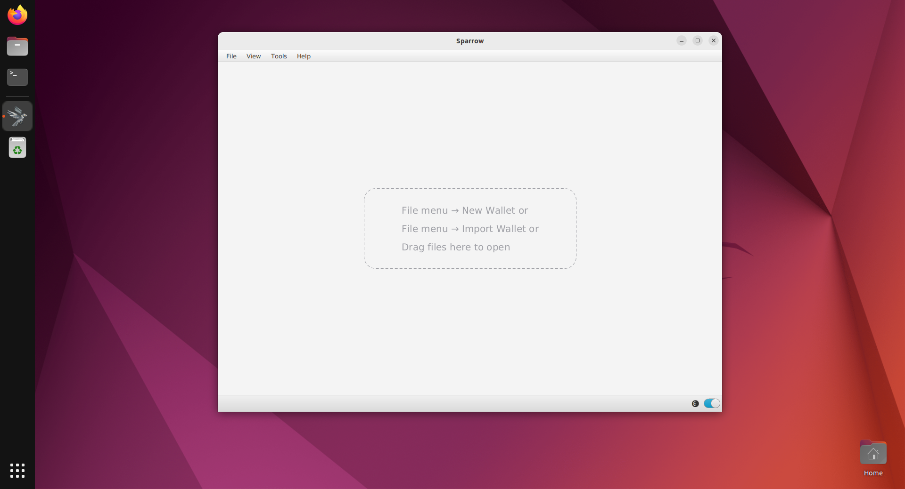Open the View menu
The height and width of the screenshot is (489, 905).
(x=253, y=56)
